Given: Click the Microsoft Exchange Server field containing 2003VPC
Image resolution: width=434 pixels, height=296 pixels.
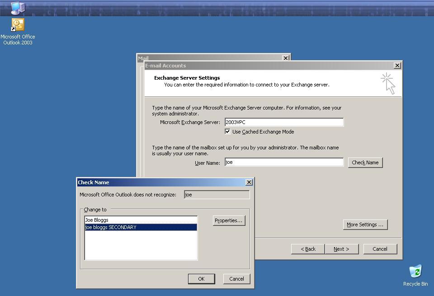Looking at the screenshot, I should click(284, 122).
